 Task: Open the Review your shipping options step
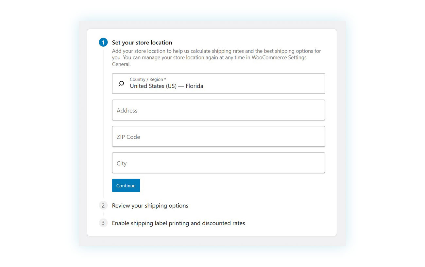pos(150,206)
